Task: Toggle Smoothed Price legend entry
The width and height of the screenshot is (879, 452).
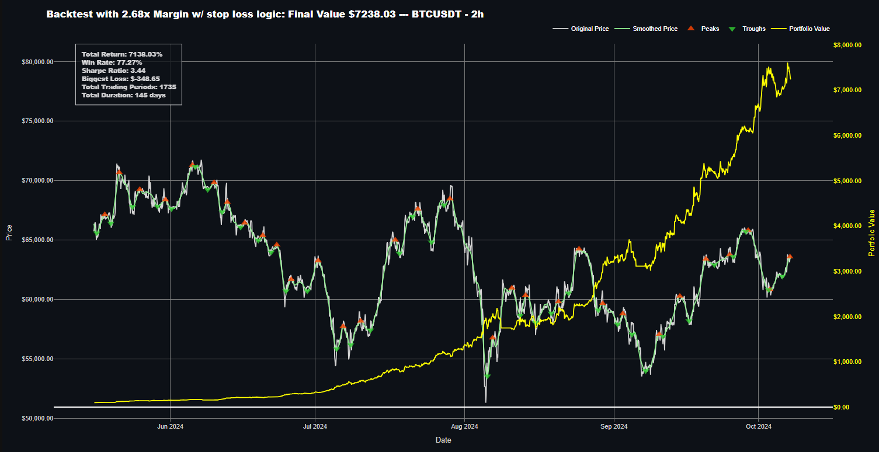Action: click(647, 29)
